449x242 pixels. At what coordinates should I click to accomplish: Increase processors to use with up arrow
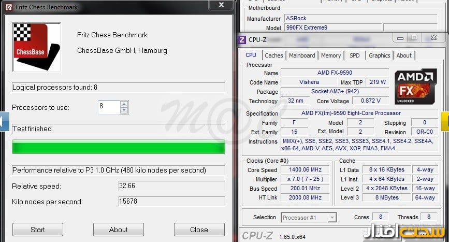(x=124, y=104)
